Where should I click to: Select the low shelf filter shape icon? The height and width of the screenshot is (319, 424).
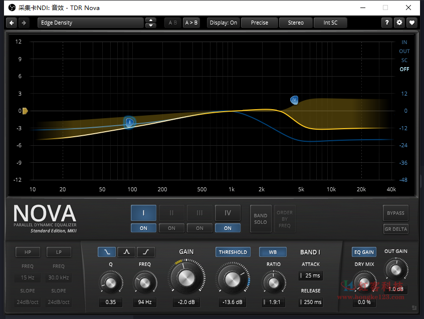pyautogui.click(x=107, y=252)
